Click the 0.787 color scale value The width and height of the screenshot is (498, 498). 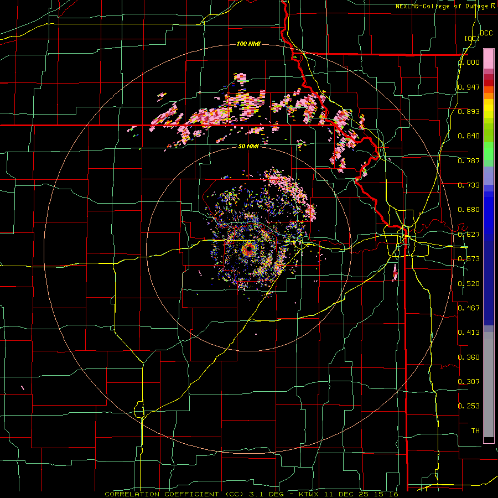pos(469,160)
